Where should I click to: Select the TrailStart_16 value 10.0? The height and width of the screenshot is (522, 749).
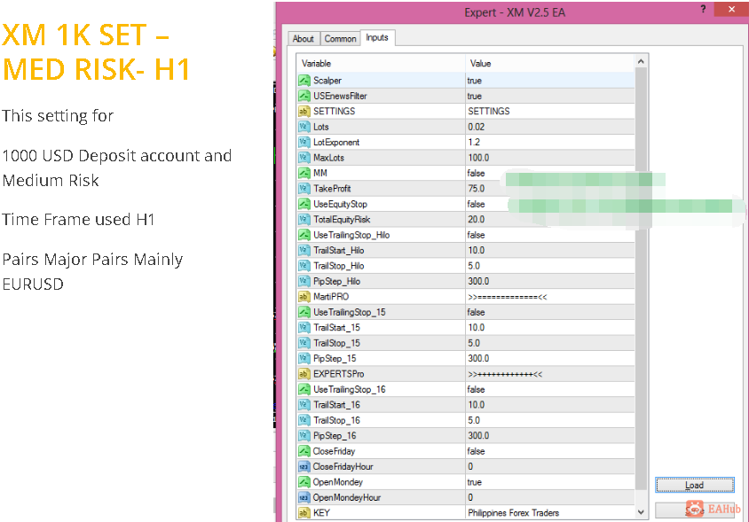[x=550, y=405]
